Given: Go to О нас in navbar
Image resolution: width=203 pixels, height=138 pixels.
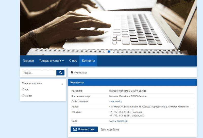Looking at the screenshot, I should point(73,61).
